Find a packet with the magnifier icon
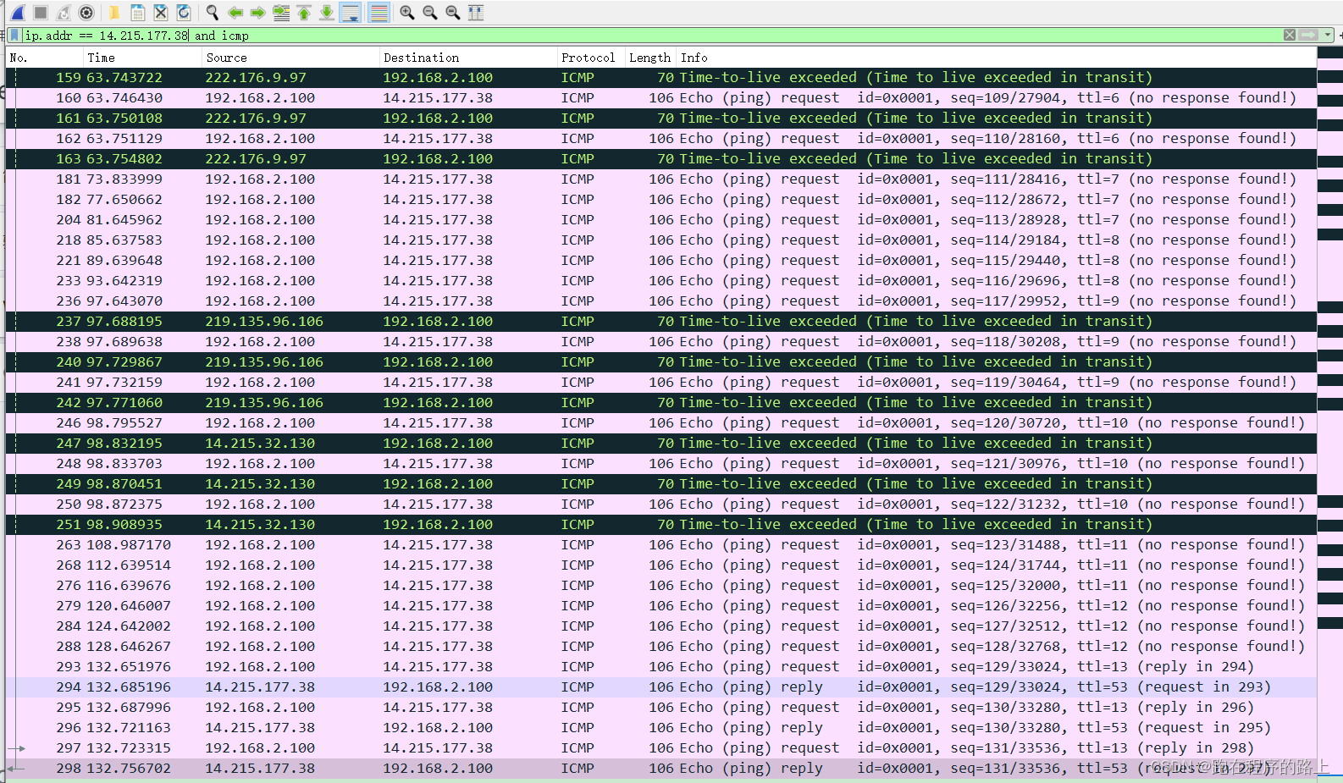The image size is (1343, 783). pyautogui.click(x=212, y=13)
